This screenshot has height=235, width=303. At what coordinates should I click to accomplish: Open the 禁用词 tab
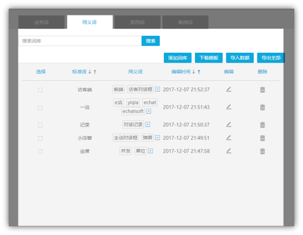(x=137, y=22)
